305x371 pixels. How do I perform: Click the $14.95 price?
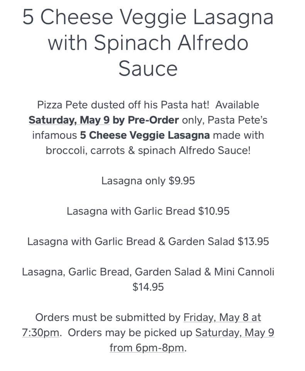click(148, 287)
